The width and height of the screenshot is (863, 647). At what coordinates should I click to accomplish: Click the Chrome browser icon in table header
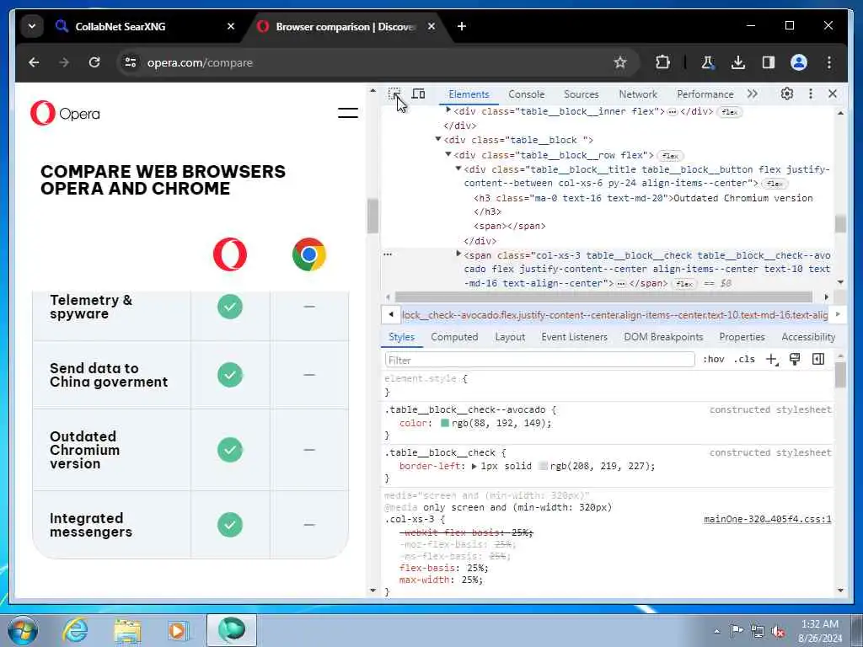[x=308, y=254]
